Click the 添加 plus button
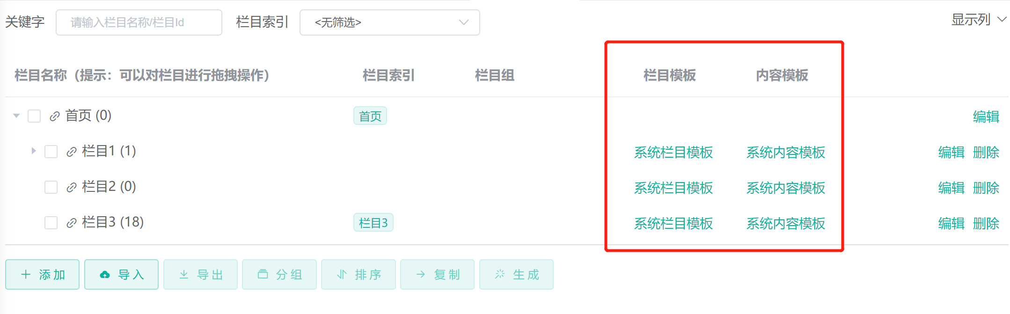The image size is (1010, 314). pos(42,275)
